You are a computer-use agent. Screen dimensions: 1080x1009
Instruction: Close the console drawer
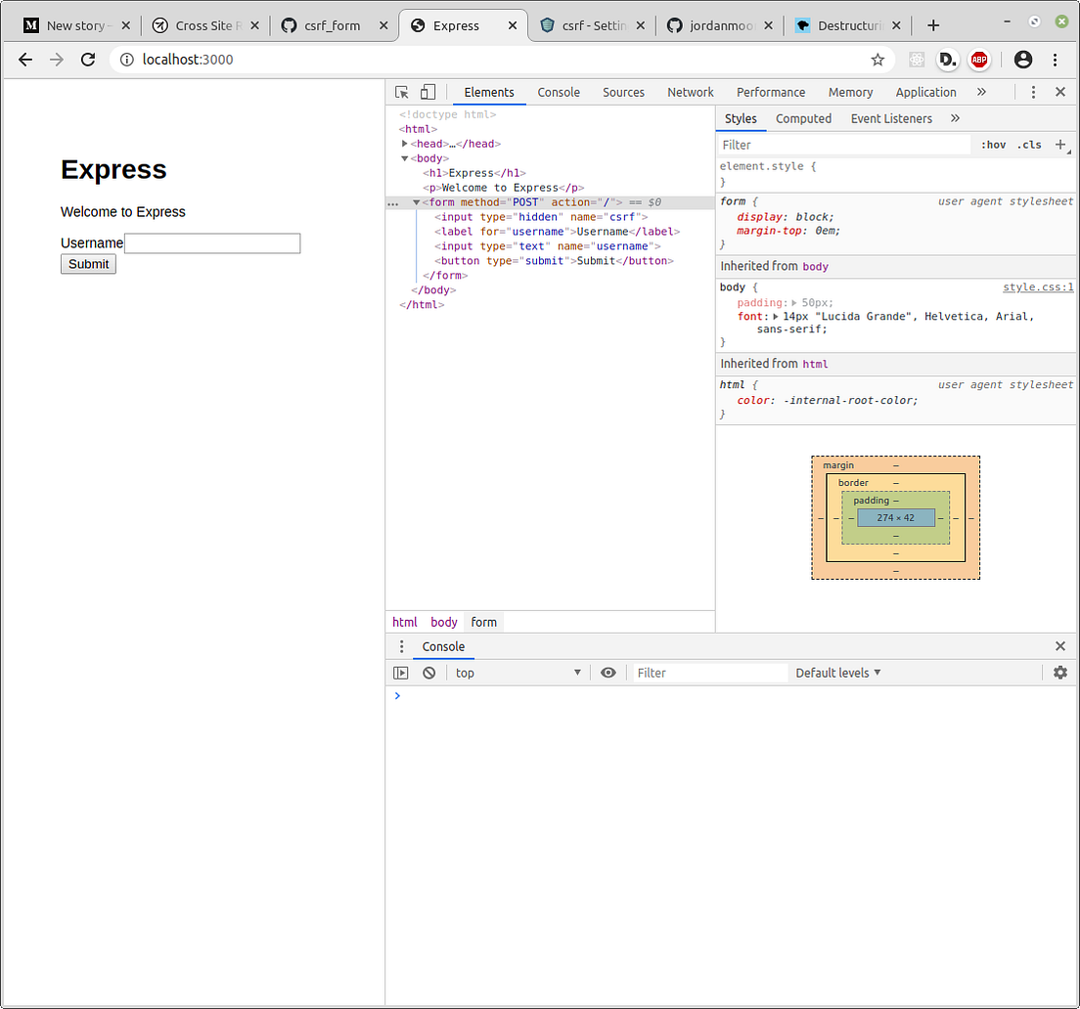click(x=1060, y=646)
